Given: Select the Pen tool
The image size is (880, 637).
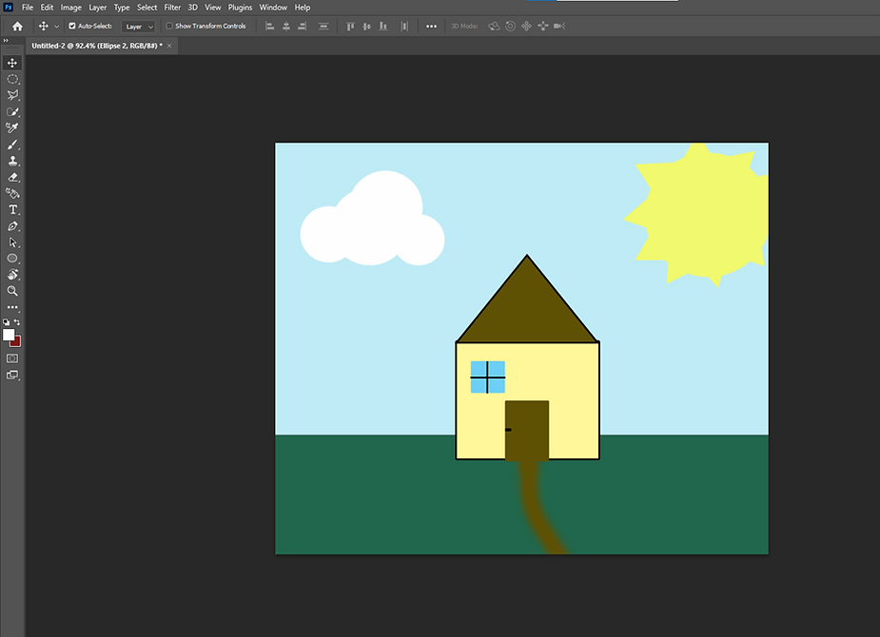Looking at the screenshot, I should (12, 226).
